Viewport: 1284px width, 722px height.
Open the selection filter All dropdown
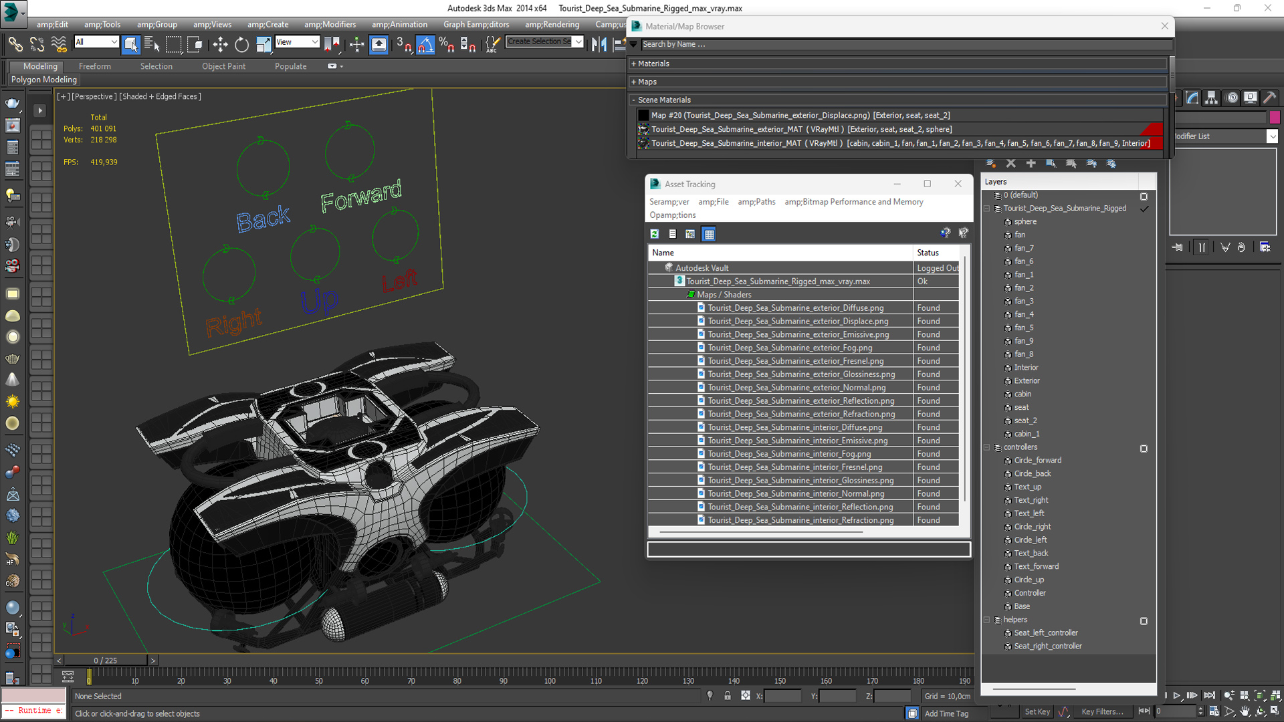[x=96, y=41]
